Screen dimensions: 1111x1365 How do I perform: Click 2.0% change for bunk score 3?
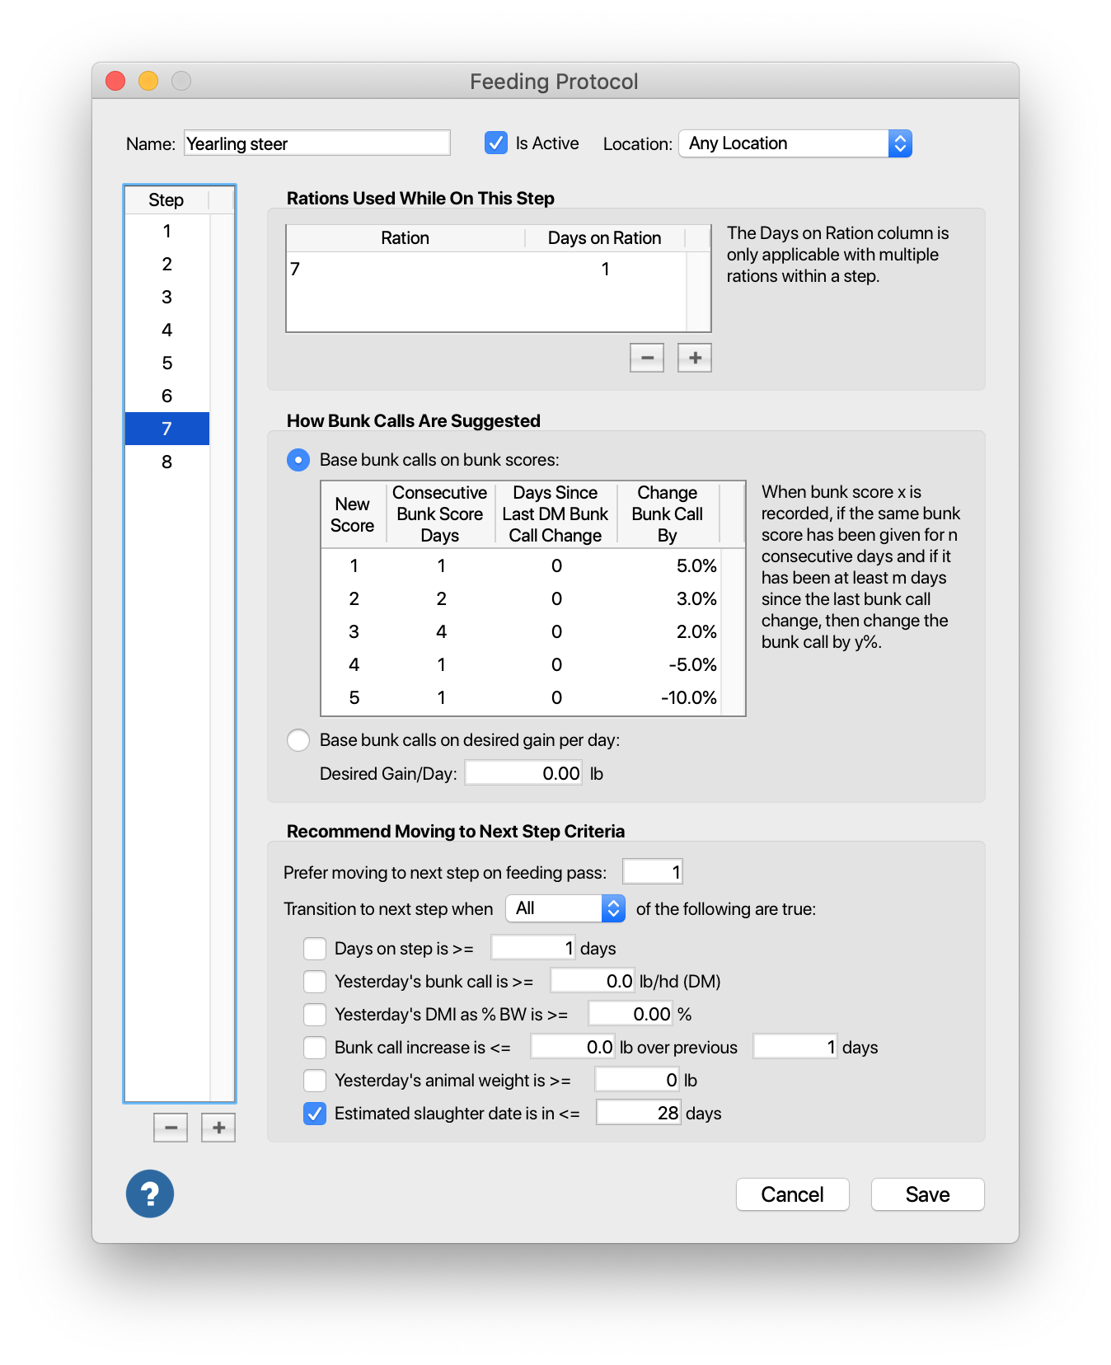pos(696,631)
